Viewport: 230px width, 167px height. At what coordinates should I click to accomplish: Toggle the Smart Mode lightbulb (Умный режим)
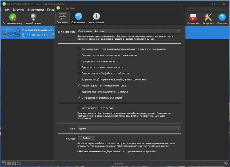(x=33, y=17)
